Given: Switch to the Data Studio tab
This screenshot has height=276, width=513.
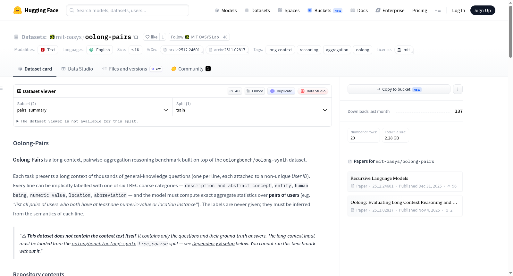Looking at the screenshot, I should tap(77, 69).
